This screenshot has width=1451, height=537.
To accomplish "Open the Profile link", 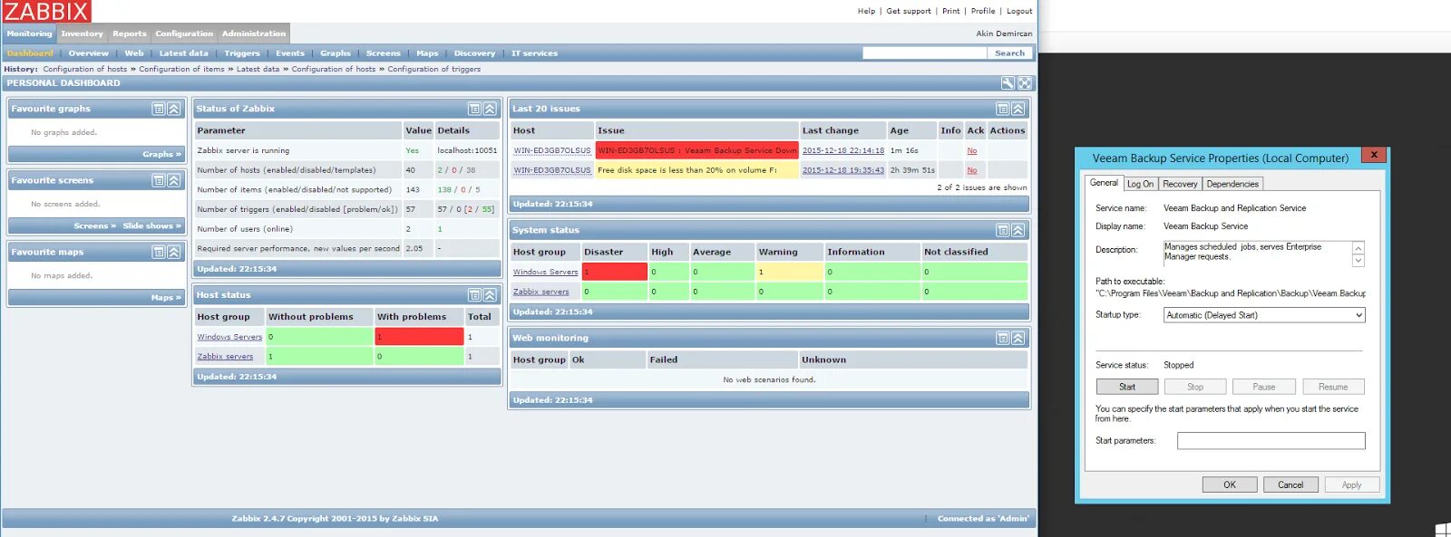I will [983, 11].
